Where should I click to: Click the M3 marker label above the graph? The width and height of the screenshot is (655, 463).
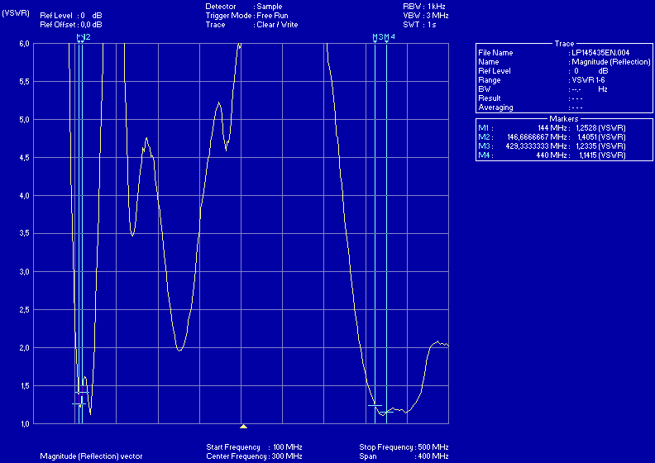(x=378, y=37)
